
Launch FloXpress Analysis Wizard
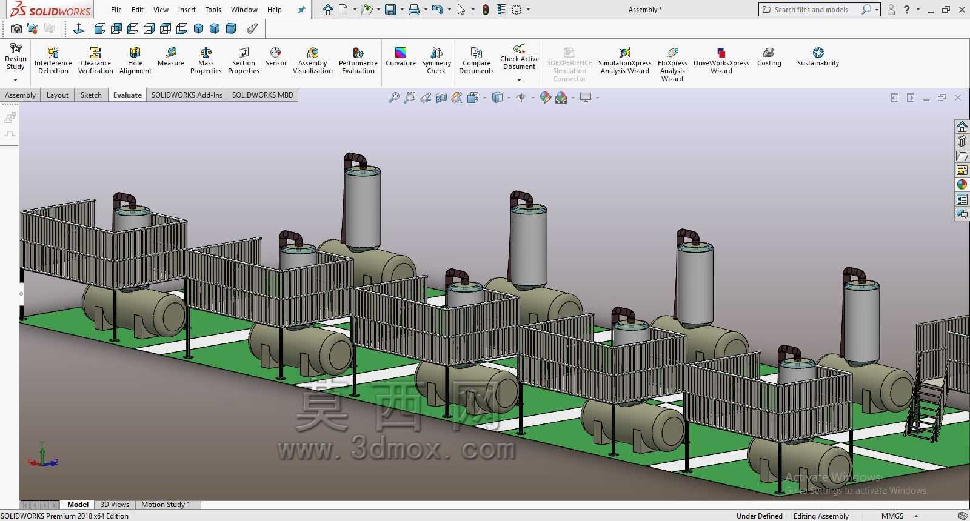[672, 64]
